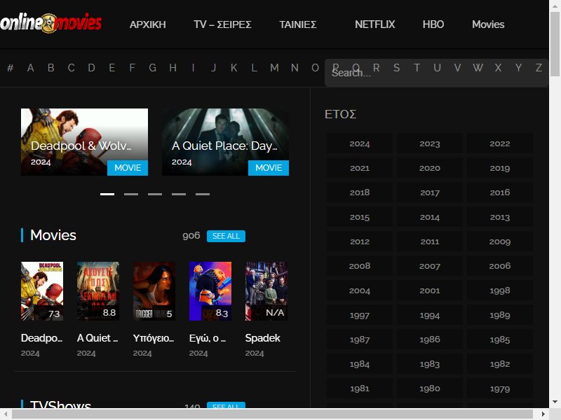Viewport: 561px width, 420px height.
Task: Open the Deadpool poster rated 7.3
Action: coord(42,291)
